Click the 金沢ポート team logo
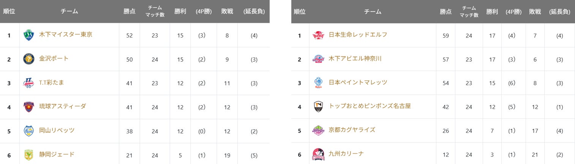The height and width of the screenshot is (164, 575). pyautogui.click(x=29, y=59)
